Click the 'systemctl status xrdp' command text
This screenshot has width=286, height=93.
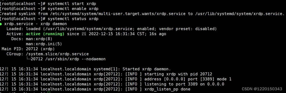(x=73, y=19)
